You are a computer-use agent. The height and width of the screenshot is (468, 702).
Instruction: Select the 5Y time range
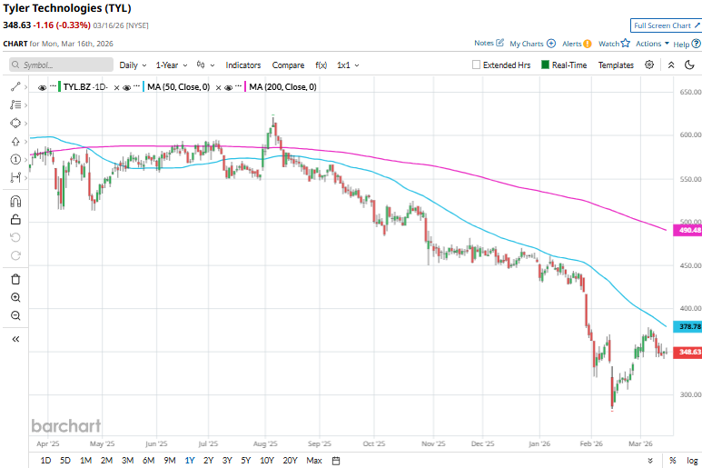pyautogui.click(x=246, y=461)
